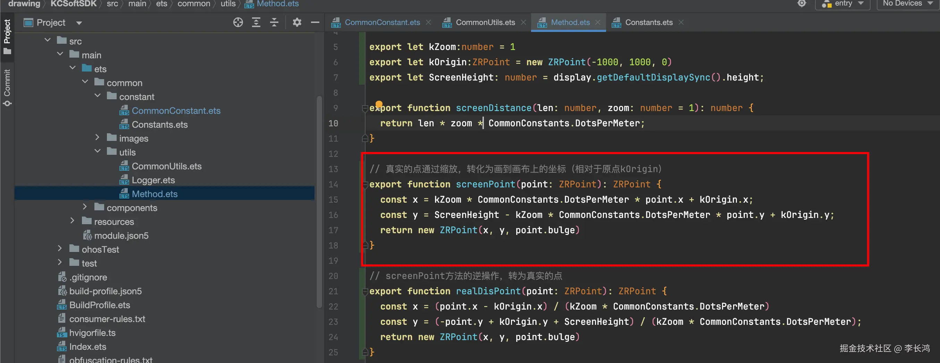940x363 pixels.
Task: Fold the screenDistance function
Action: click(364, 108)
